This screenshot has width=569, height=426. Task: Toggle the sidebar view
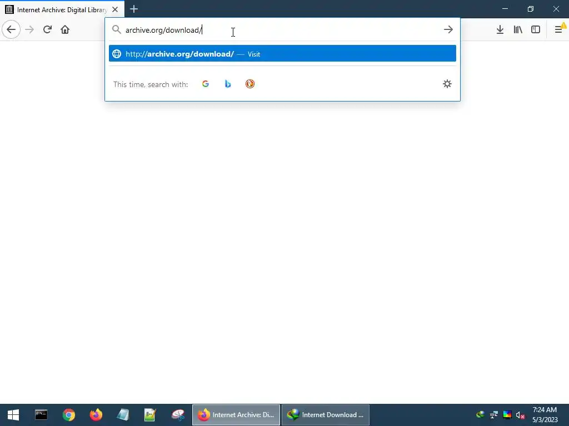pyautogui.click(x=536, y=29)
